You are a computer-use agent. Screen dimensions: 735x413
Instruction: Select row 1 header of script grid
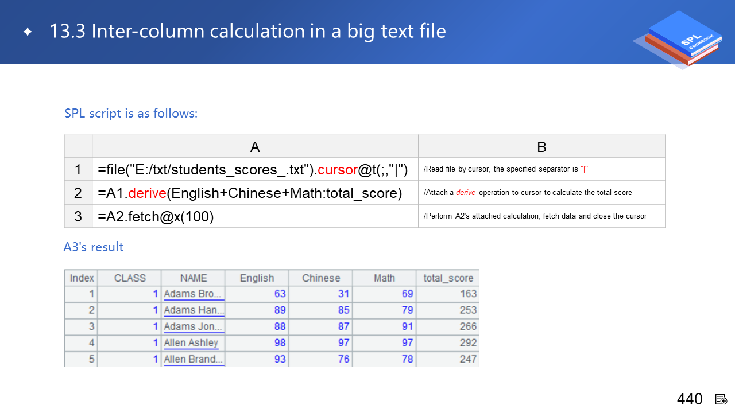click(78, 170)
